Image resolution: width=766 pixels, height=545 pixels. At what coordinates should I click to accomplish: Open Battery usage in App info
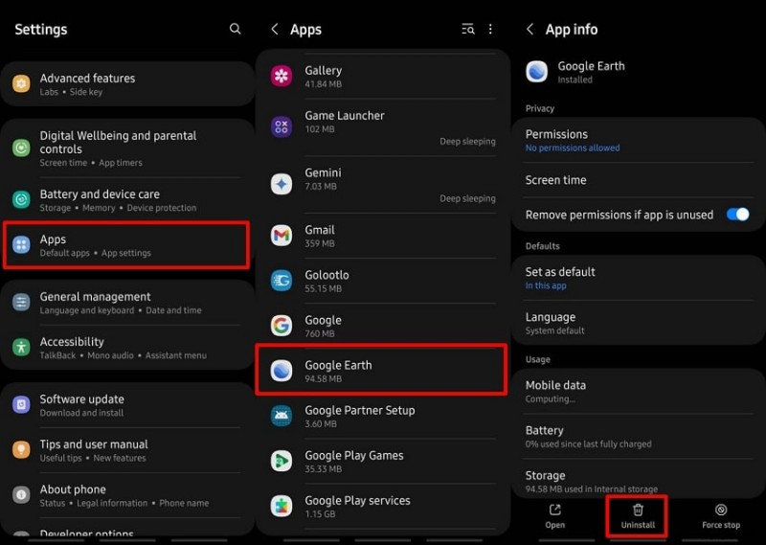pos(638,437)
